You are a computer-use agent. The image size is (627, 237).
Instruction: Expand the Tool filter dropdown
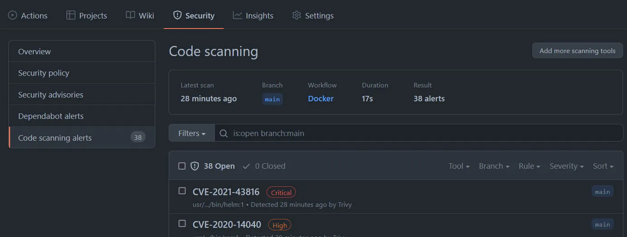(x=459, y=166)
